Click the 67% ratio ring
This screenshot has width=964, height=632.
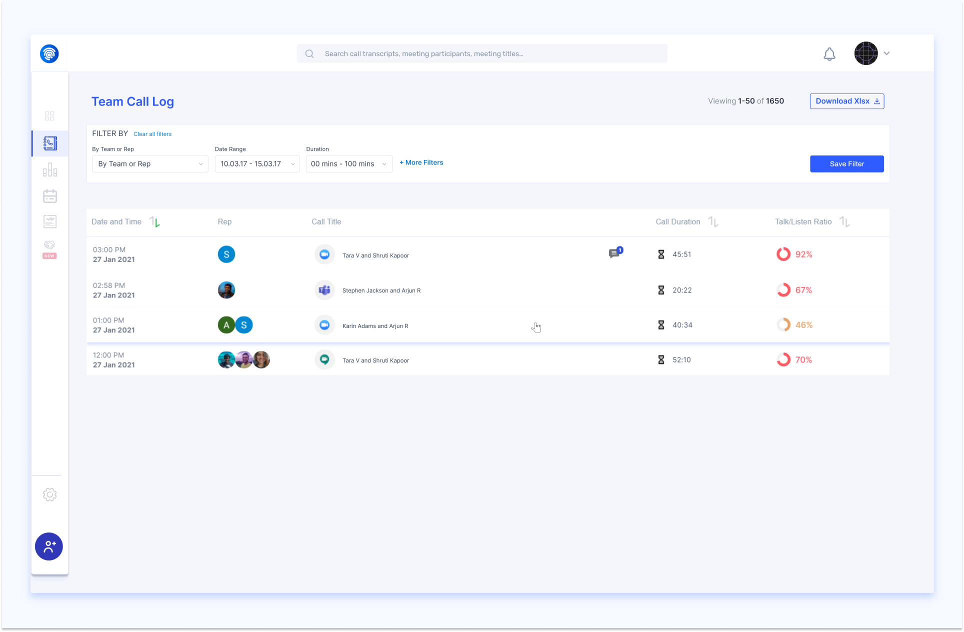click(783, 290)
